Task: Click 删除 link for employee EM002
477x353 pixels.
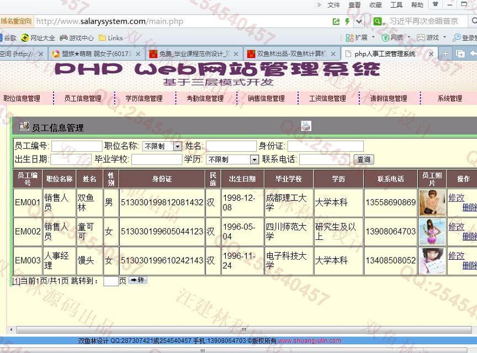Action: click(x=469, y=237)
